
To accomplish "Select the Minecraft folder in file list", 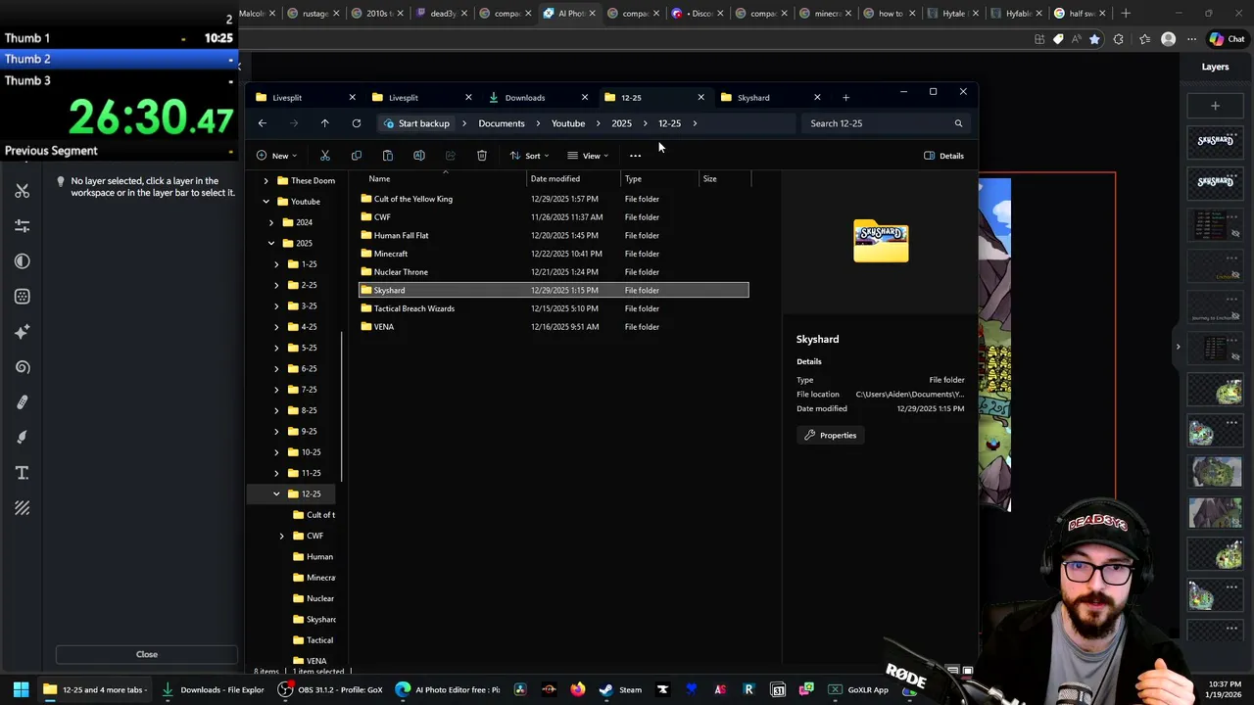I will coord(554,254).
